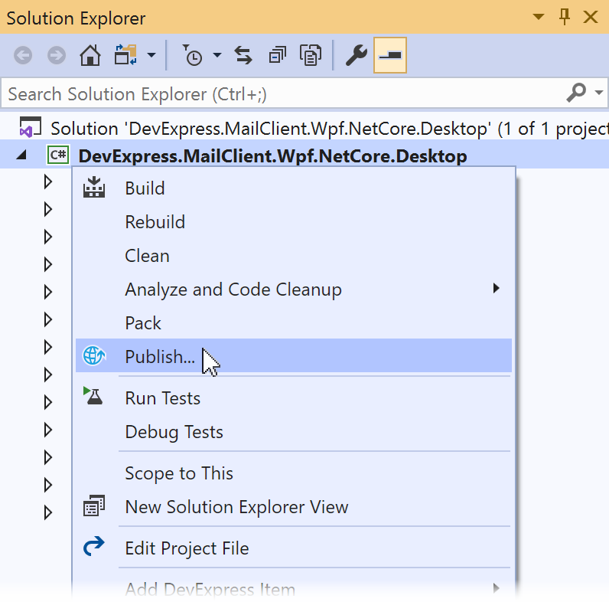The width and height of the screenshot is (609, 602).
Task: Toggle Show All Files icon
Action: [x=311, y=55]
